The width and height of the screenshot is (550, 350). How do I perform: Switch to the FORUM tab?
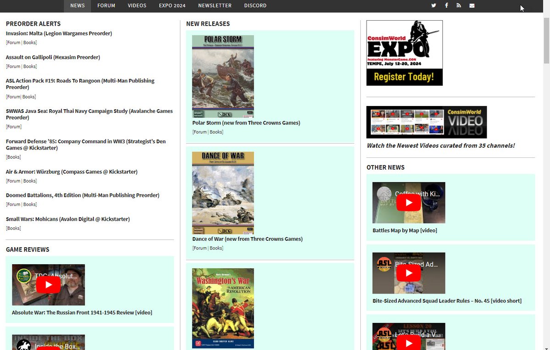(x=106, y=6)
